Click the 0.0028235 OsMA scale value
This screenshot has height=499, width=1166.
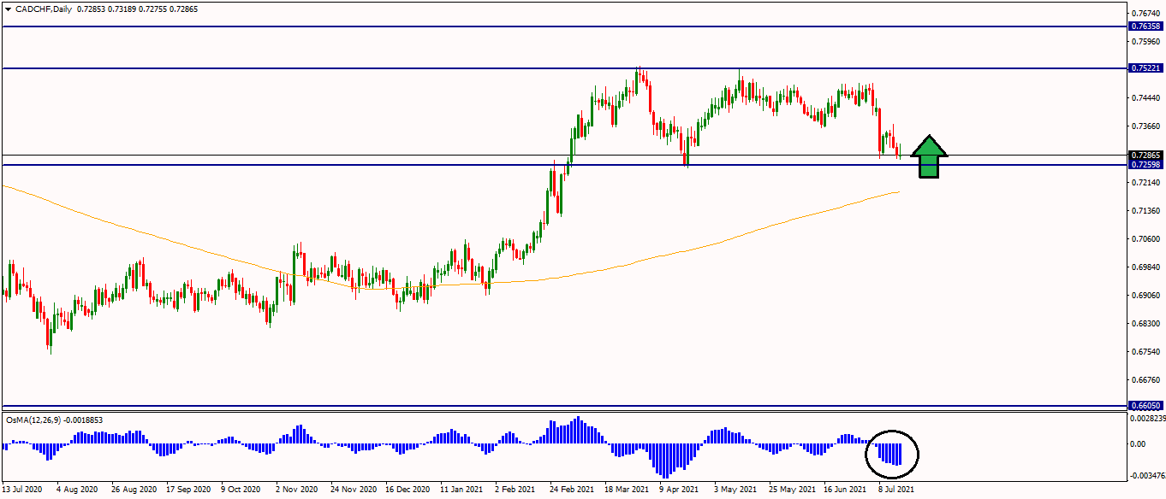1147,419
